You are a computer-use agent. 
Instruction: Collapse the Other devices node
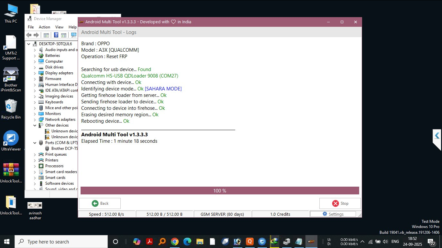point(35,125)
